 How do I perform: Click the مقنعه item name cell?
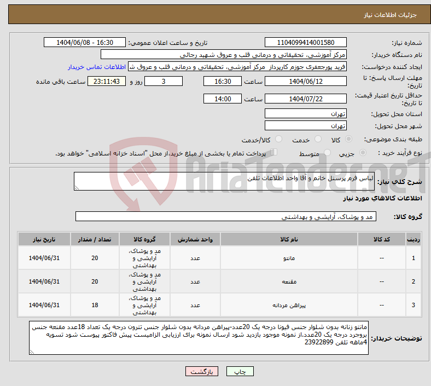coord(289,281)
